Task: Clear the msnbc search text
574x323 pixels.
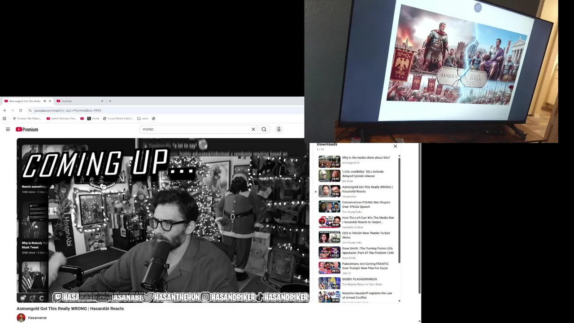Action: click(253, 129)
